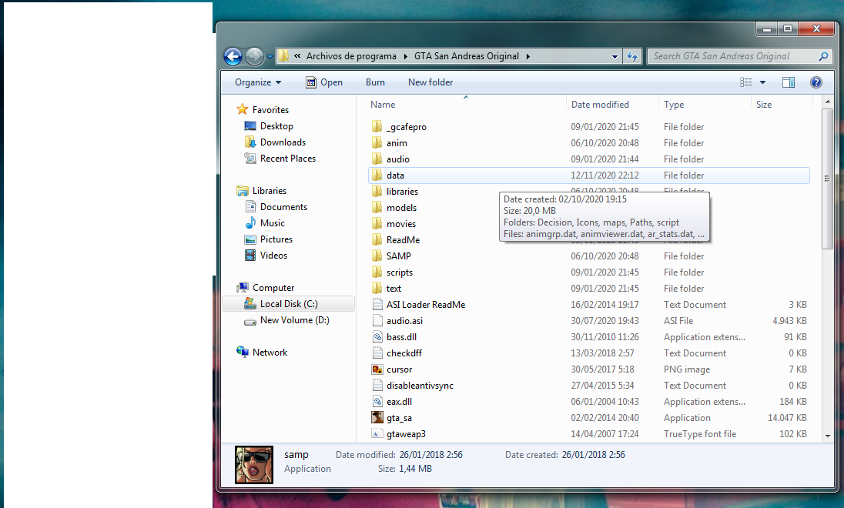
Task: Select Local Disk (C:) drive
Action: 289,304
